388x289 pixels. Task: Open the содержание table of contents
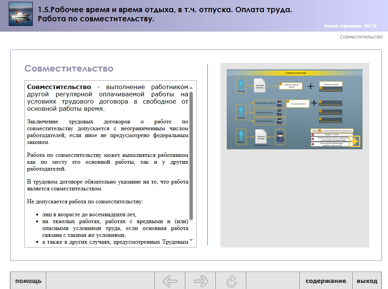tap(325, 281)
